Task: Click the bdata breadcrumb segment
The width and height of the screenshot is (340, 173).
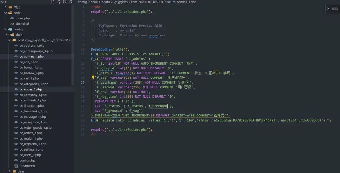Action: coord(105,2)
